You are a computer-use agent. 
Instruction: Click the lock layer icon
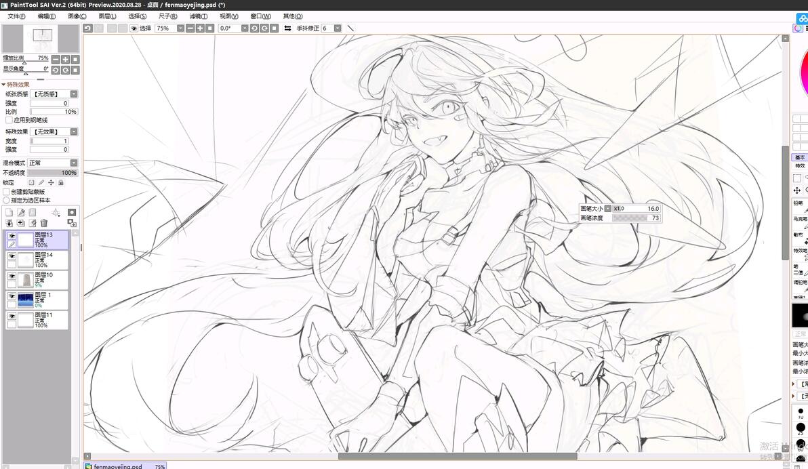[x=61, y=182]
